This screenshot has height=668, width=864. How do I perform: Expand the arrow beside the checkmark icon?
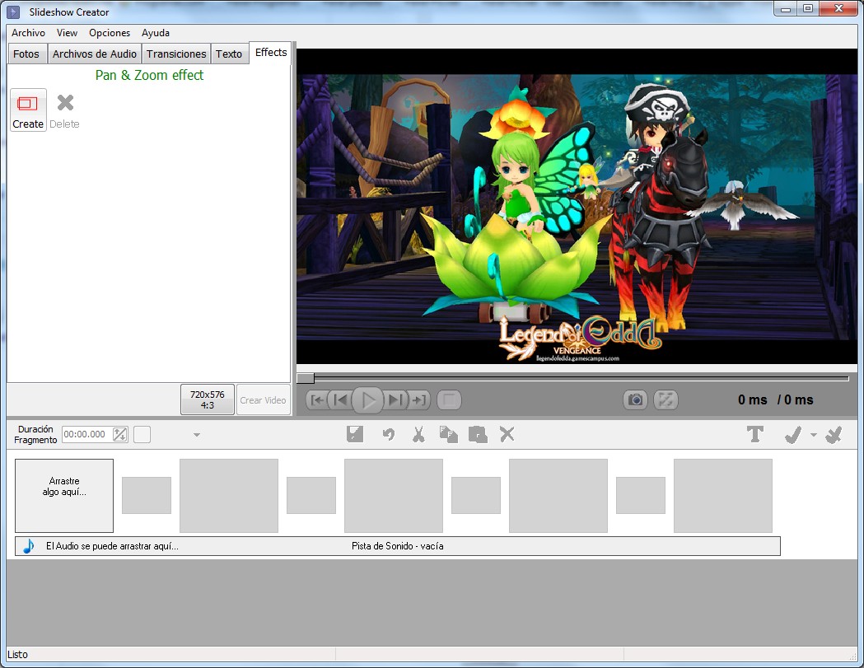point(814,435)
